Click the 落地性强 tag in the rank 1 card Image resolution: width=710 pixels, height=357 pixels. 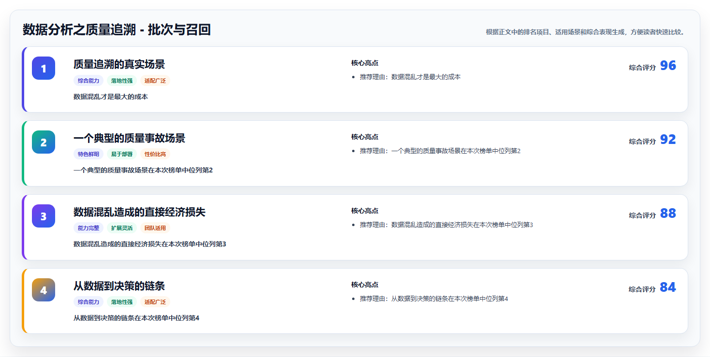tap(122, 81)
